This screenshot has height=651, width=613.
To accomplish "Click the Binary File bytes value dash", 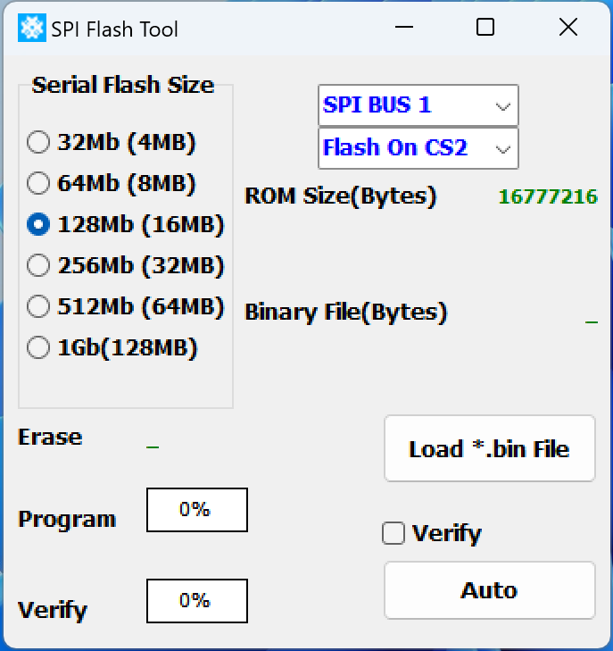I will click(x=591, y=321).
